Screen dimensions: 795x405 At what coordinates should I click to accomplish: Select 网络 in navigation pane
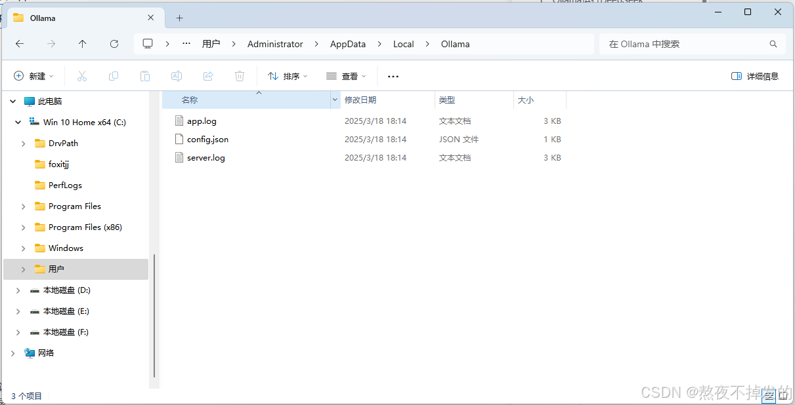(46, 353)
